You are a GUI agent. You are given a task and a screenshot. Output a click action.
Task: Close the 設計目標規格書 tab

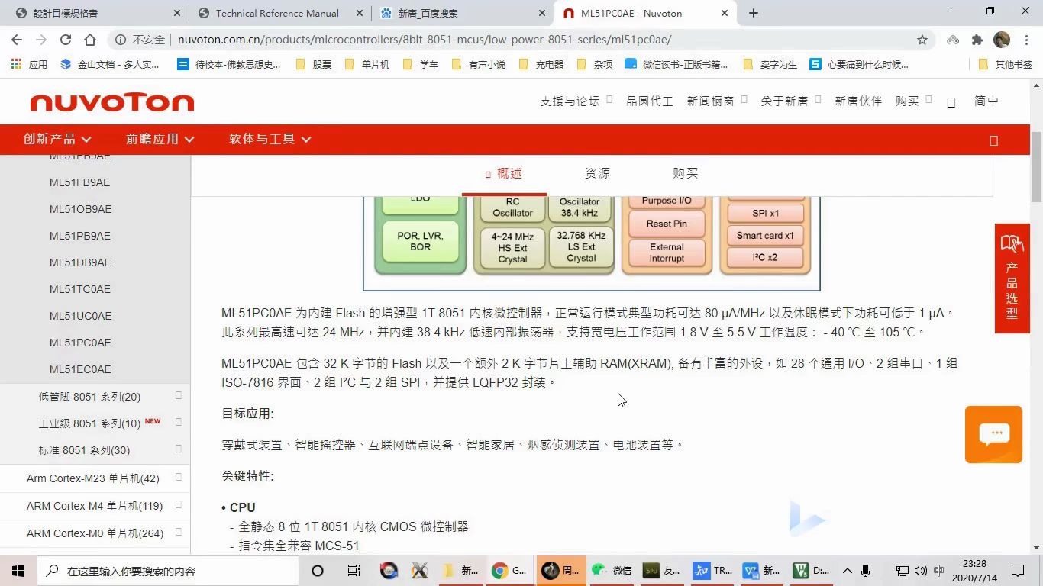pyautogui.click(x=177, y=13)
